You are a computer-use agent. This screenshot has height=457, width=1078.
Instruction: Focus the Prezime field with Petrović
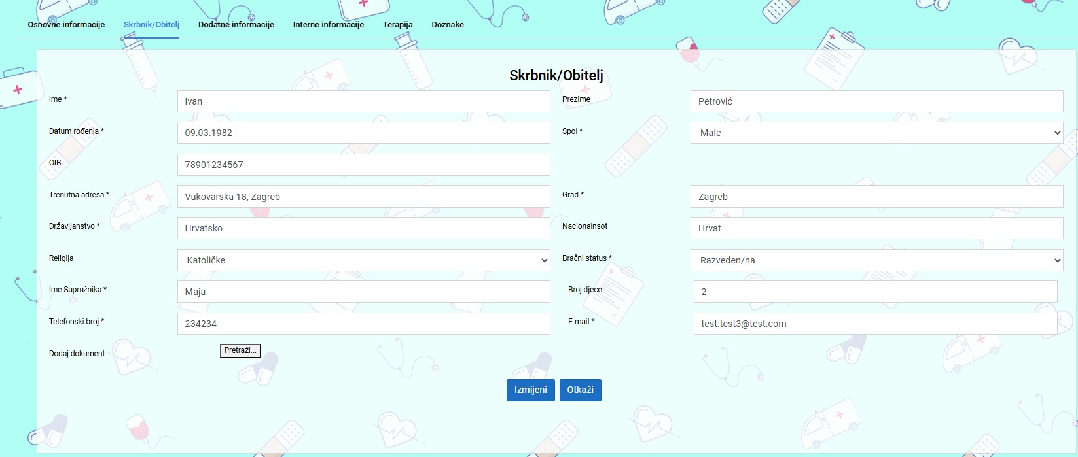pyautogui.click(x=876, y=101)
